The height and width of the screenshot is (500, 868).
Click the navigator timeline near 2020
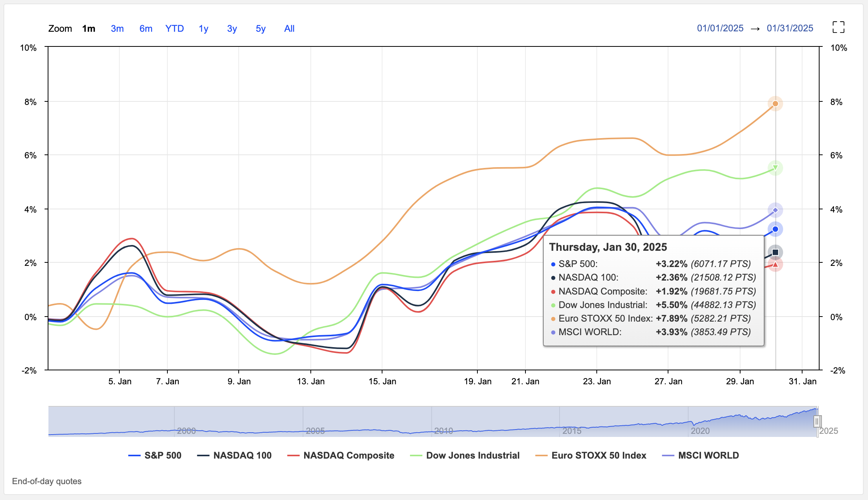[x=700, y=431]
